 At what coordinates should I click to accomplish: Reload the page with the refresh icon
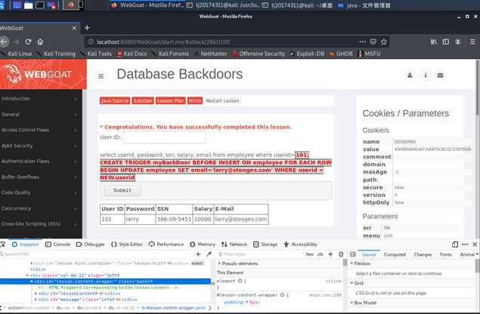point(28,42)
